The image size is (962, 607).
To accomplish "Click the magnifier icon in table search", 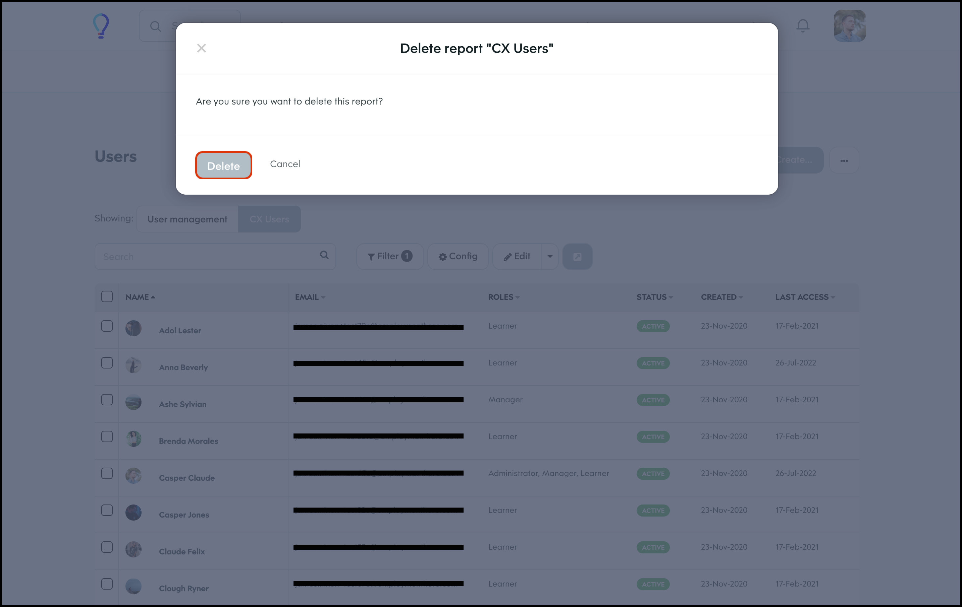I will pyautogui.click(x=324, y=255).
